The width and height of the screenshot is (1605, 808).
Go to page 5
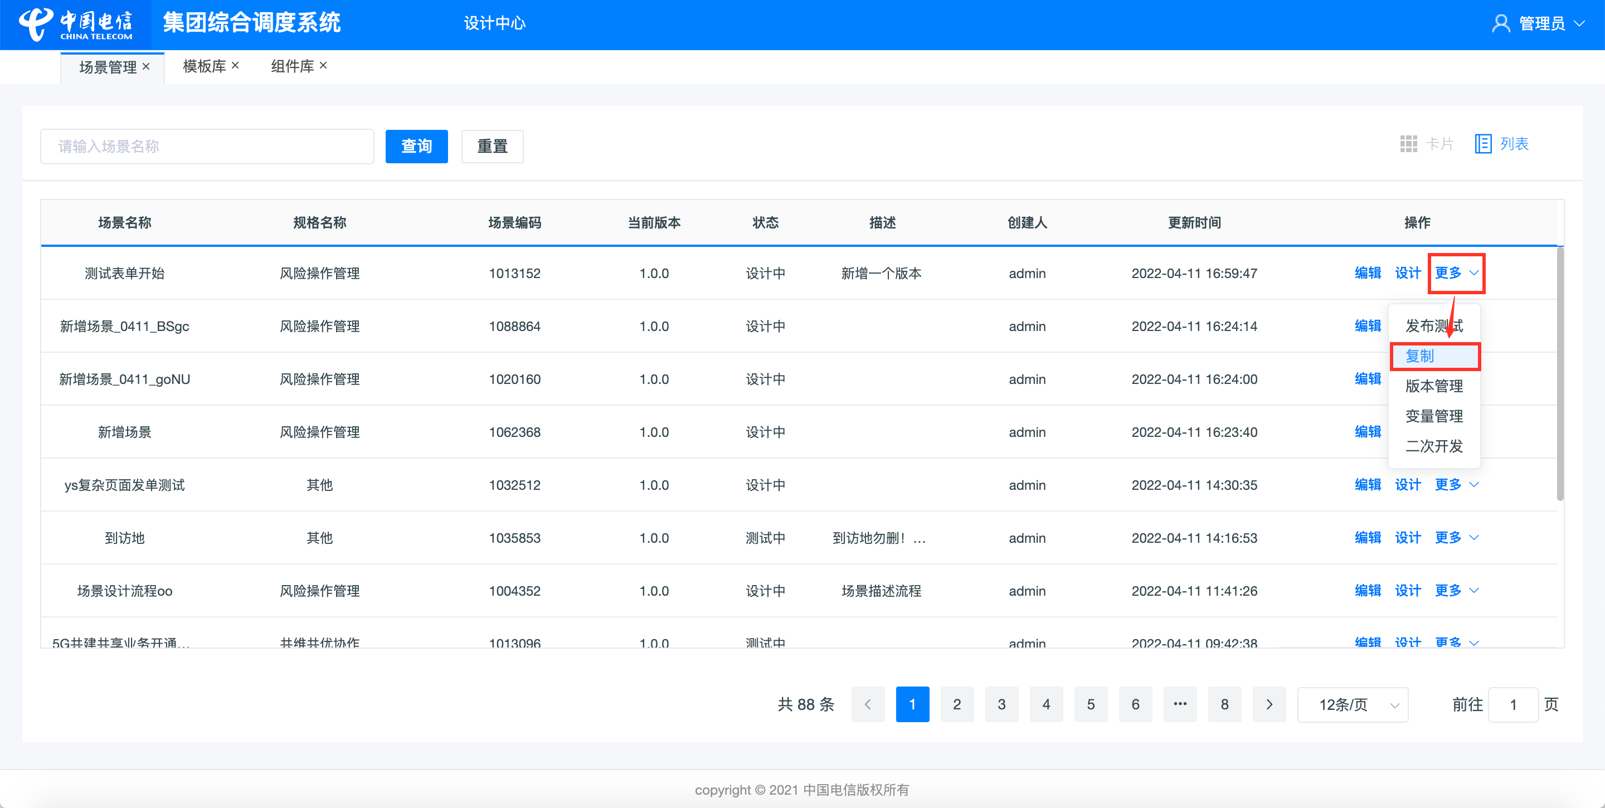click(x=1091, y=704)
